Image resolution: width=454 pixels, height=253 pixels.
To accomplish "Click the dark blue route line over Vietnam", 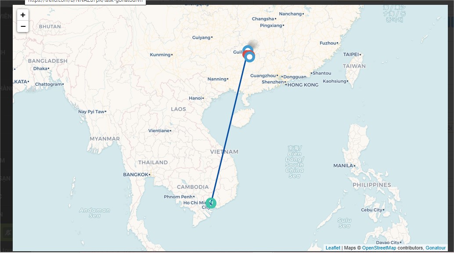I will click(228, 130).
